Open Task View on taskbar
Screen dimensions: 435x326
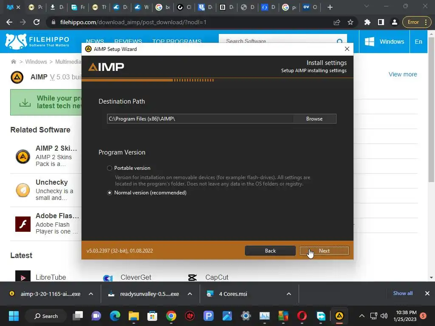[x=78, y=316]
